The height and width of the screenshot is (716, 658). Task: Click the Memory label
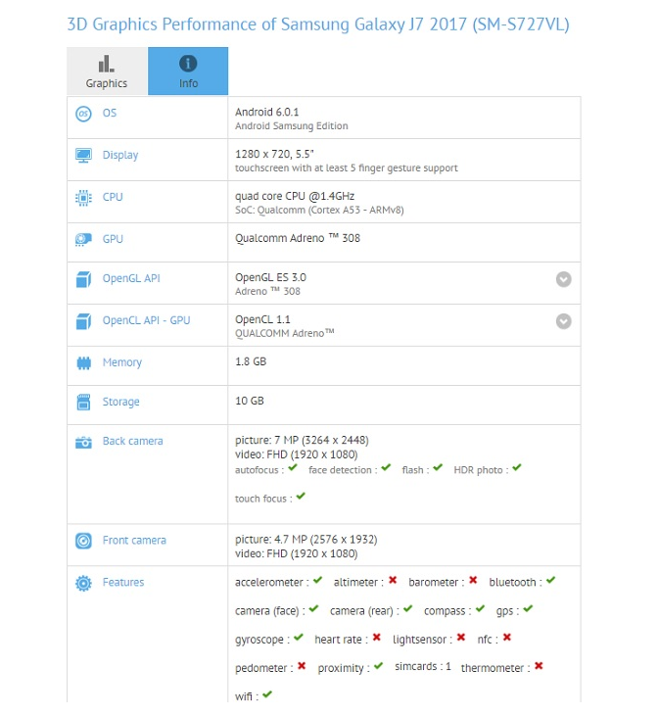122,362
